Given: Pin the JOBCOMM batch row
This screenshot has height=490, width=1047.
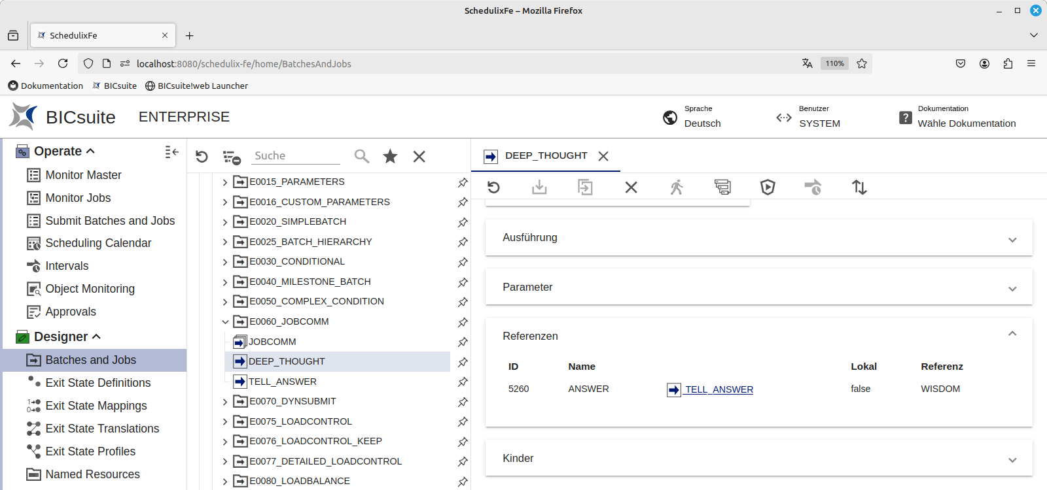Looking at the screenshot, I should 463,342.
